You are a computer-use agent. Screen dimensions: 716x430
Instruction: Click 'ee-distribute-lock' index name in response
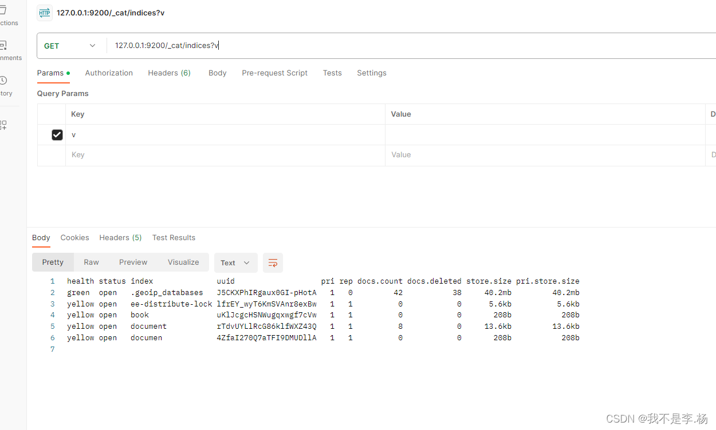(x=171, y=304)
